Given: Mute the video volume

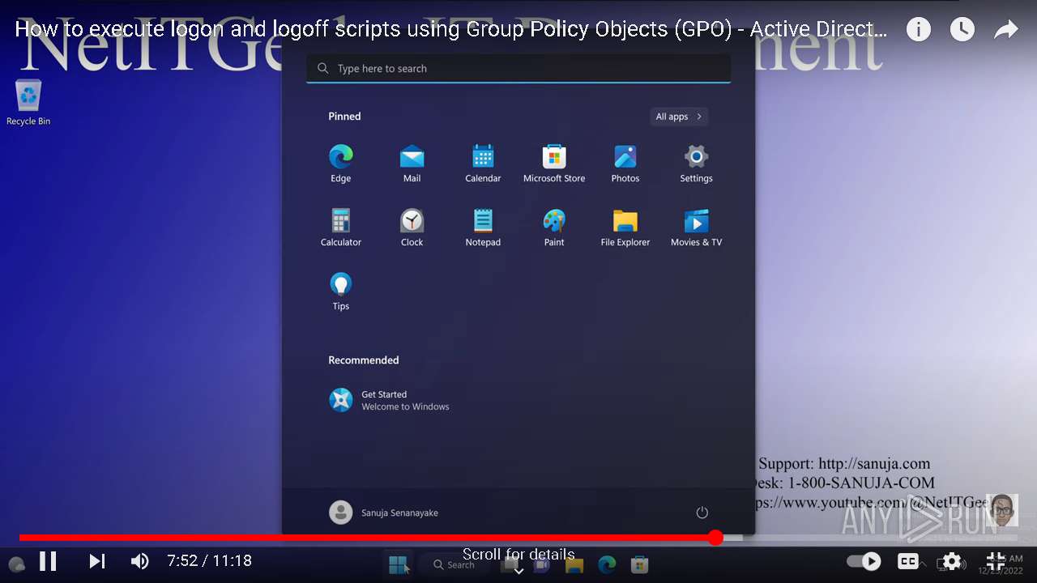Looking at the screenshot, I should 139,561.
